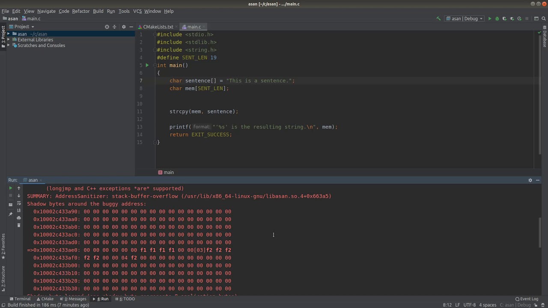Hide the Run panel with minus icon
Screen dimensions: 548x308
(538, 180)
